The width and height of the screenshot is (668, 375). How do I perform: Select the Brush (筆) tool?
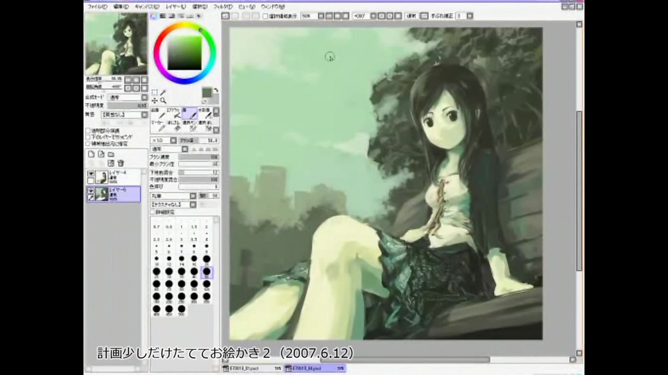189,113
